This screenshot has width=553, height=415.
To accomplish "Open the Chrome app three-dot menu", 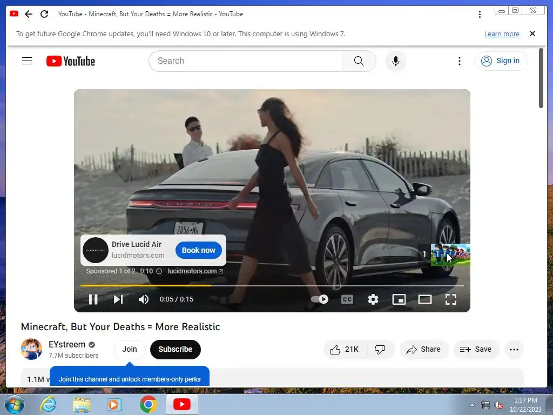I will tap(480, 14).
